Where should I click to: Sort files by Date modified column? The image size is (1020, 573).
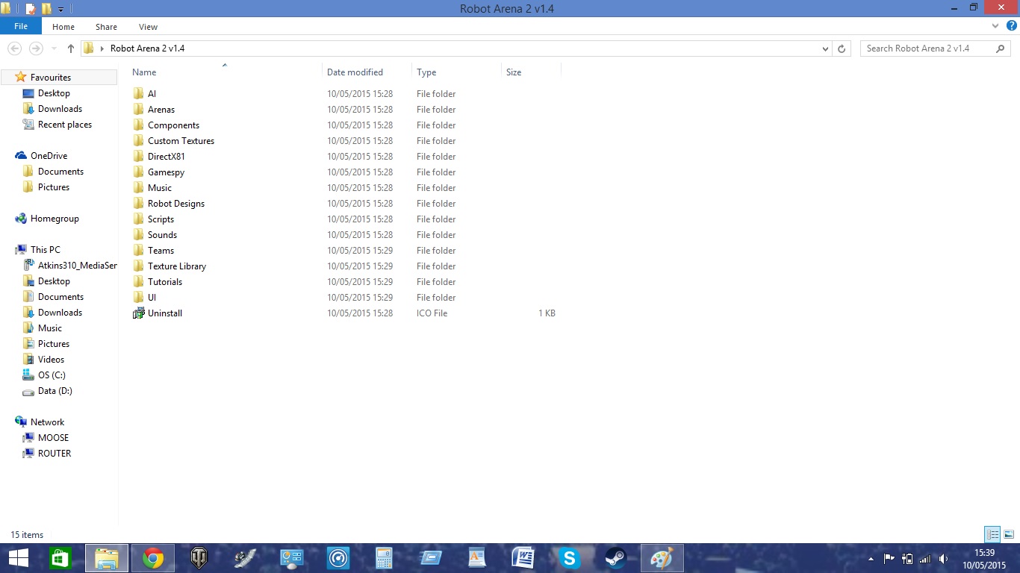tap(355, 72)
